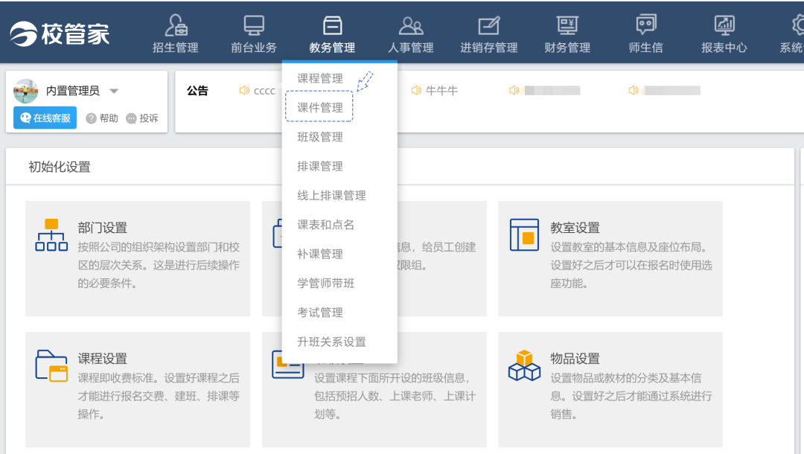Click the 部门设置 org chart icon
This screenshot has height=454, width=804.
[51, 235]
